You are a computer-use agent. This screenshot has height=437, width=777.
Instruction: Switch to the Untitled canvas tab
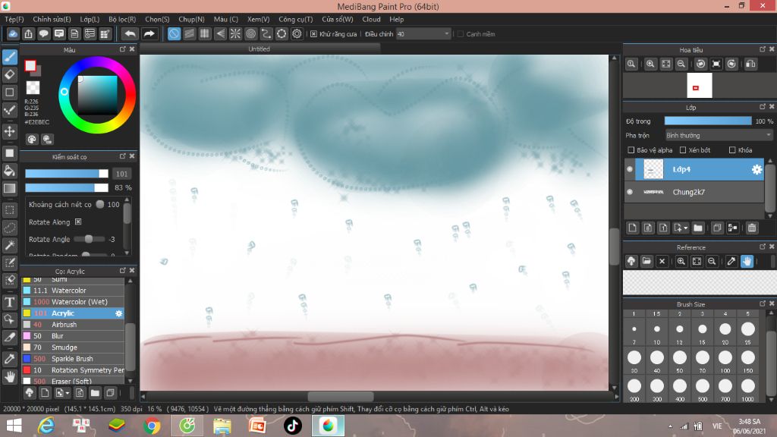260,49
